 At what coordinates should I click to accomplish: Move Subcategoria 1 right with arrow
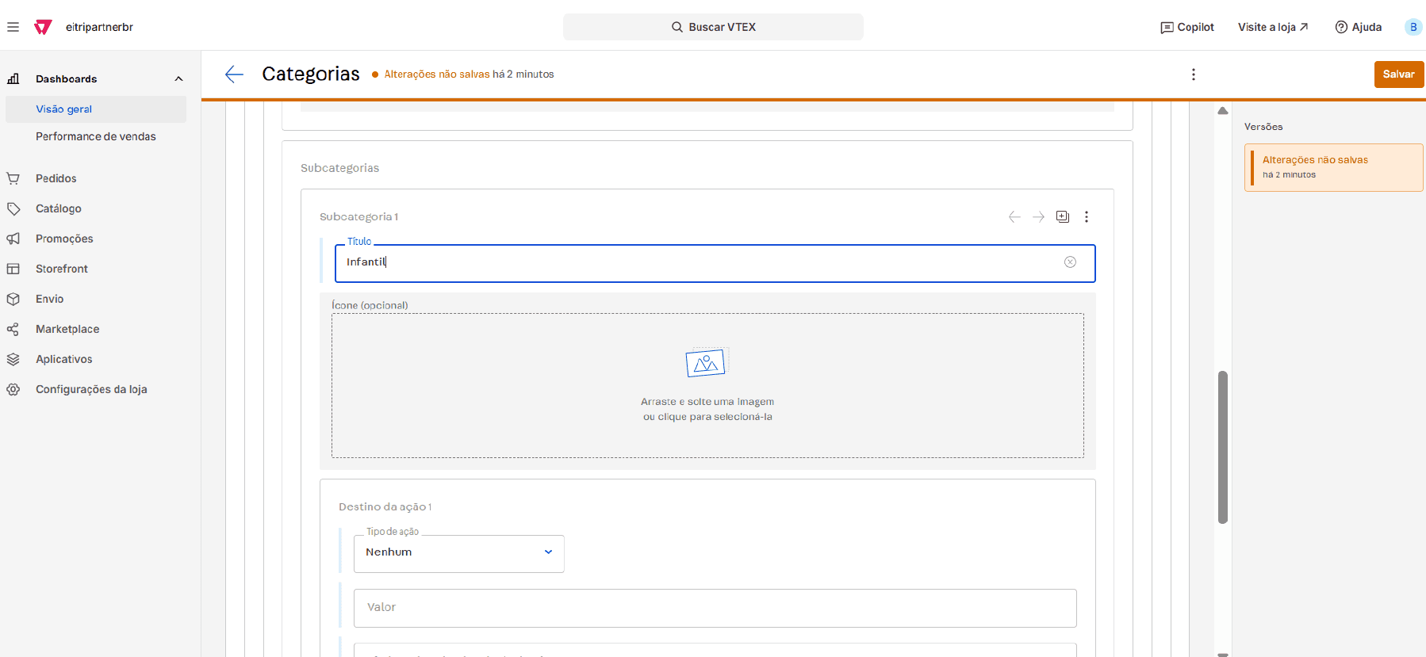coord(1038,217)
